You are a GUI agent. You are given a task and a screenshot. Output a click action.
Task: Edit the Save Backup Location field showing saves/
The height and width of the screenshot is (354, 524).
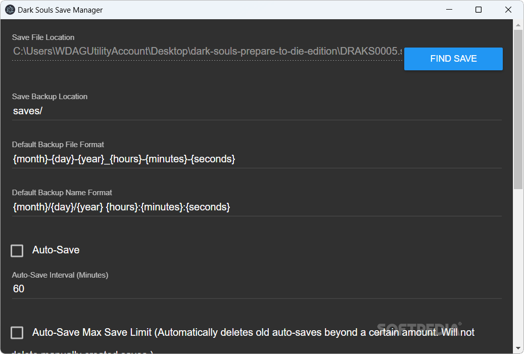257,111
